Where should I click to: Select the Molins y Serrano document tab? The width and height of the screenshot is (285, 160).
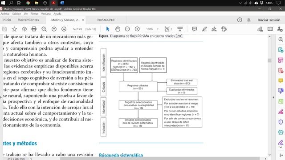(x=65, y=20)
